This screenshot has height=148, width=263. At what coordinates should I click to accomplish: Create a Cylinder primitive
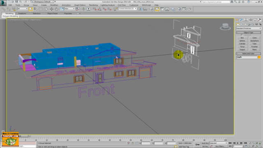[x=242, y=44]
